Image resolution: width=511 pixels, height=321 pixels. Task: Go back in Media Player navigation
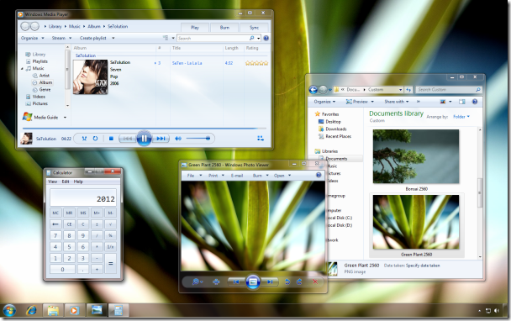[25, 26]
